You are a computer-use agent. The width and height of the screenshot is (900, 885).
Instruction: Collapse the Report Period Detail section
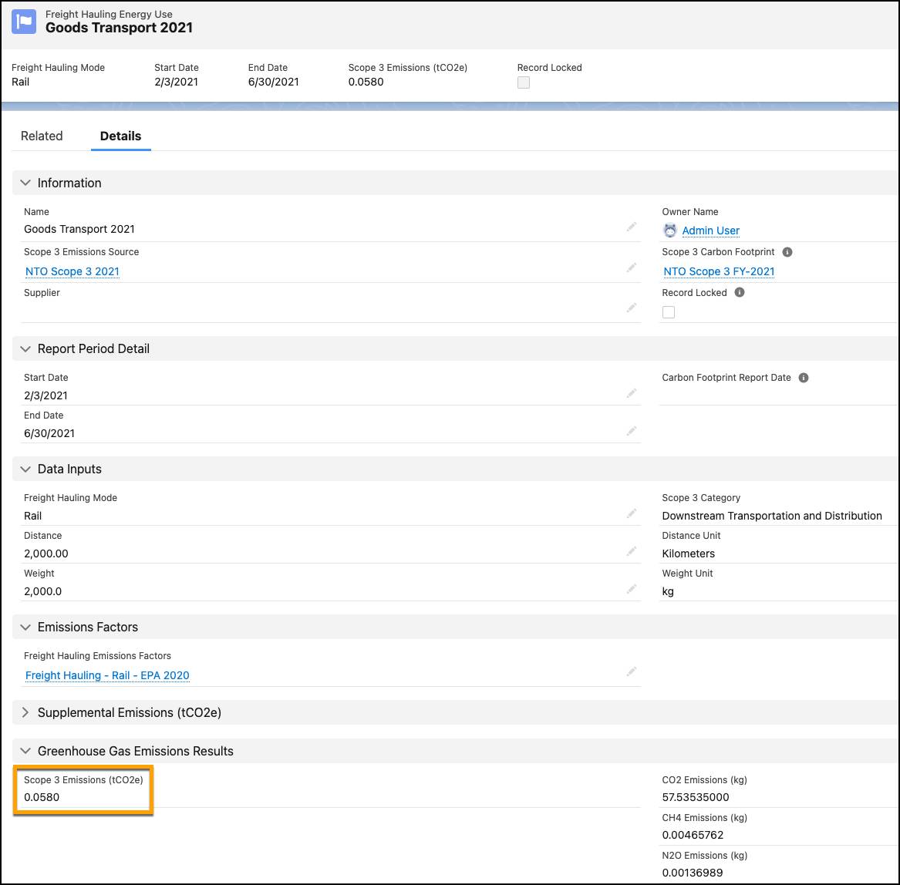(25, 349)
